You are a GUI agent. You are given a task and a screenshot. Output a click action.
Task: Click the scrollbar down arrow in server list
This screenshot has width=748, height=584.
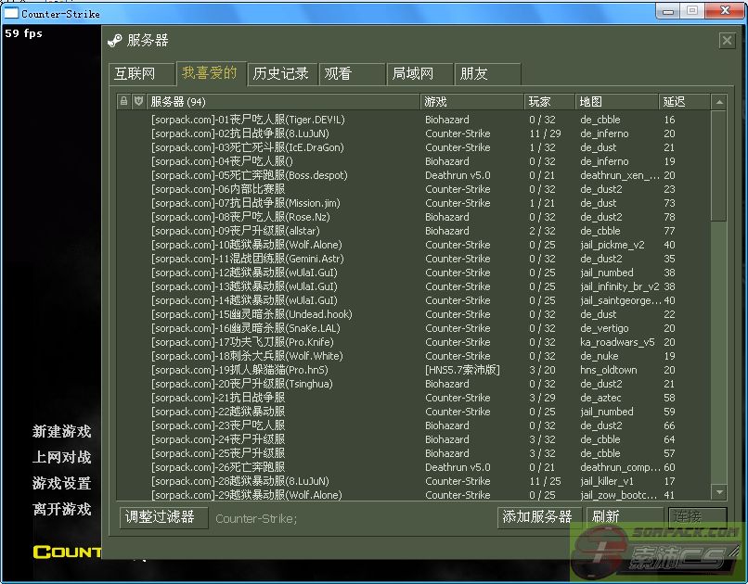718,491
